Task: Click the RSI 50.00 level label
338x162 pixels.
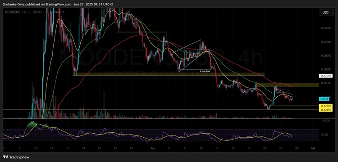Action: tap(325, 135)
